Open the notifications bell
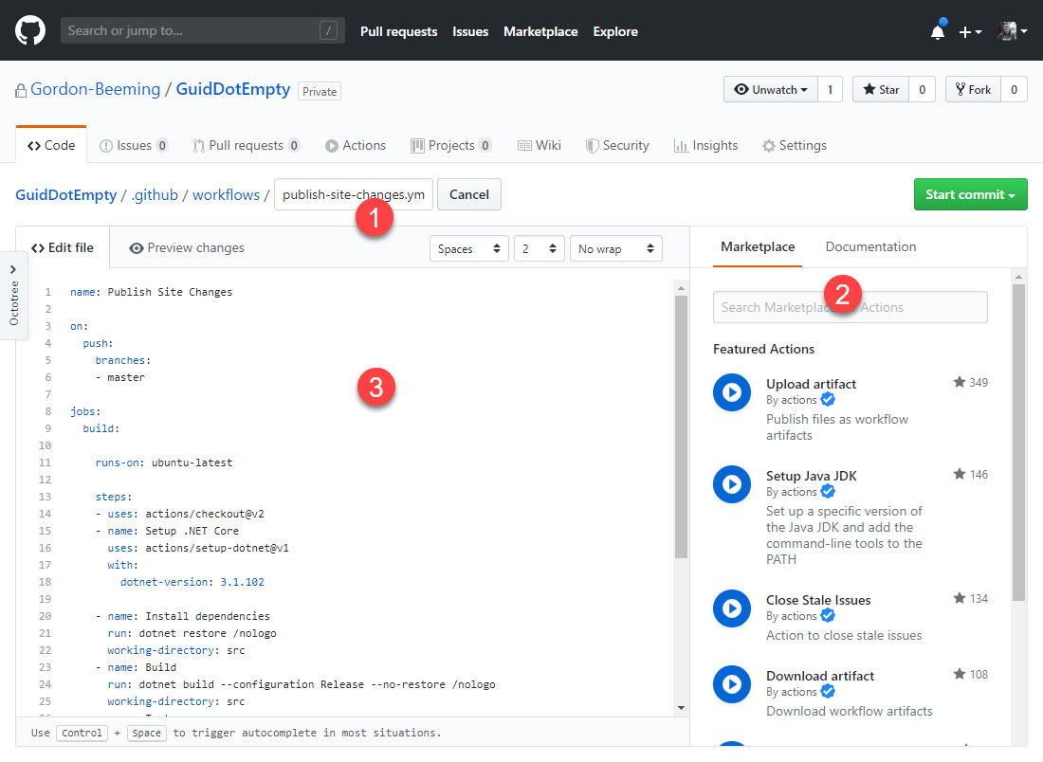1043x762 pixels. pyautogui.click(x=938, y=31)
